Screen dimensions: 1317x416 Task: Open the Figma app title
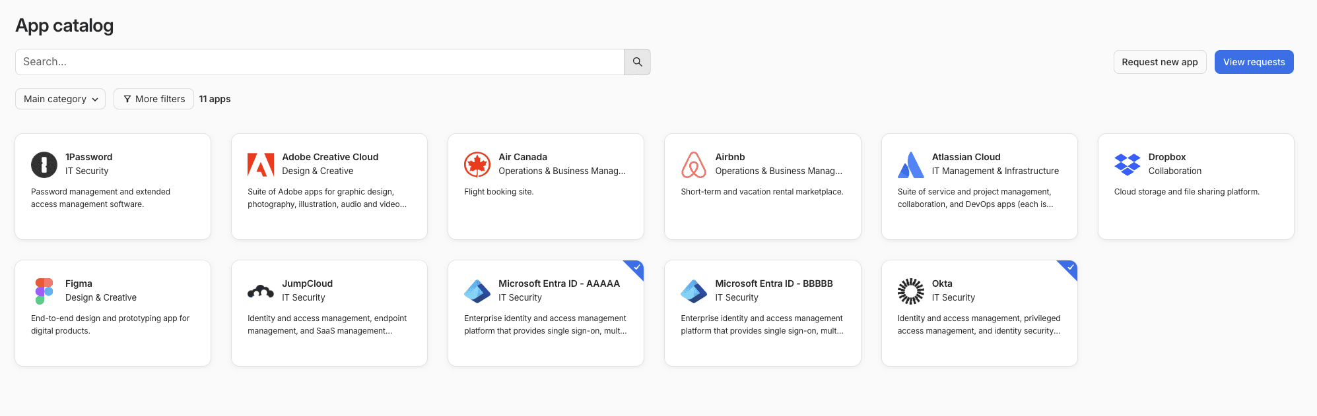click(79, 283)
